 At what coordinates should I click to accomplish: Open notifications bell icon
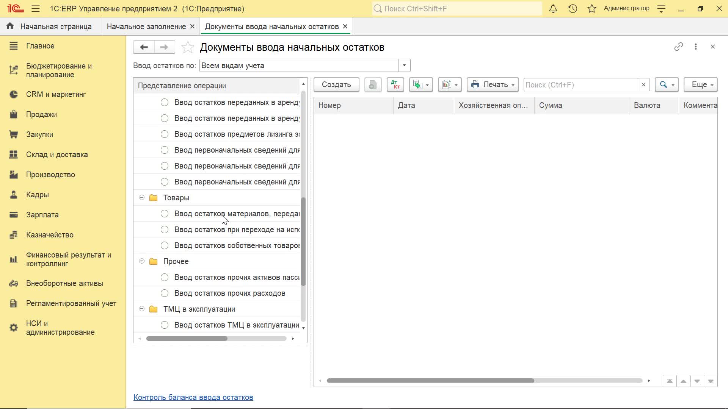pos(553,8)
